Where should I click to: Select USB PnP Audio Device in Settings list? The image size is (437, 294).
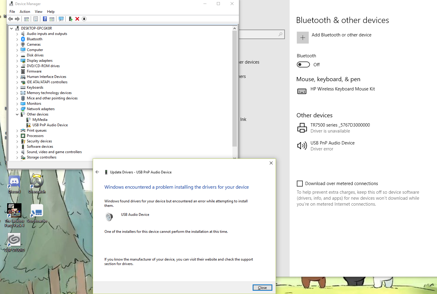pyautogui.click(x=332, y=146)
